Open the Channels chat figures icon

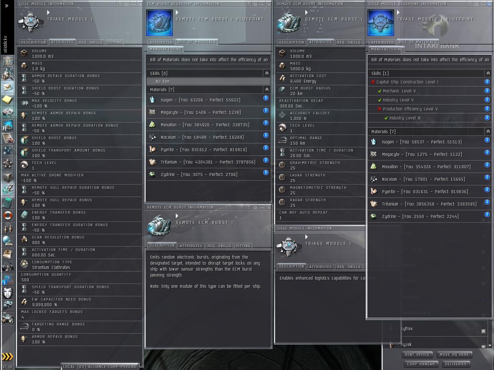pos(8,228)
